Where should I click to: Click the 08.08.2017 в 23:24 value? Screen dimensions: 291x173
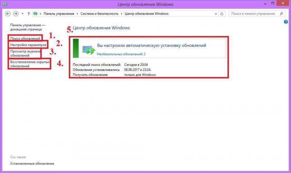coord(137,70)
